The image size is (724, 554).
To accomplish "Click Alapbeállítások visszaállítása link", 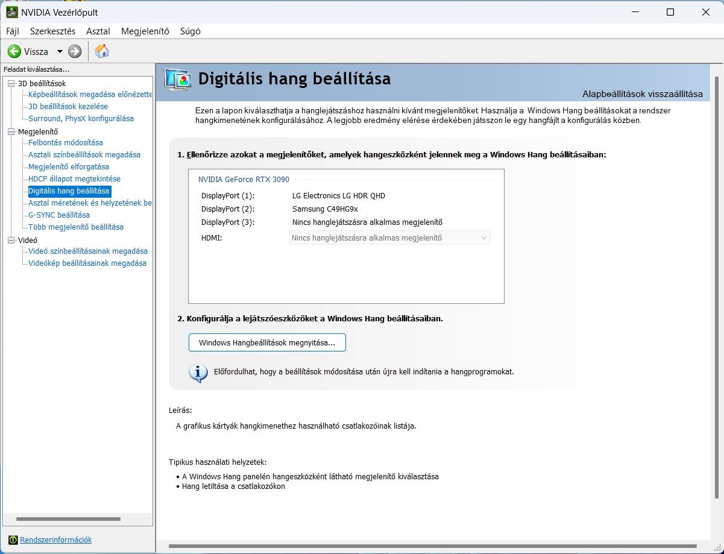I will 643,94.
